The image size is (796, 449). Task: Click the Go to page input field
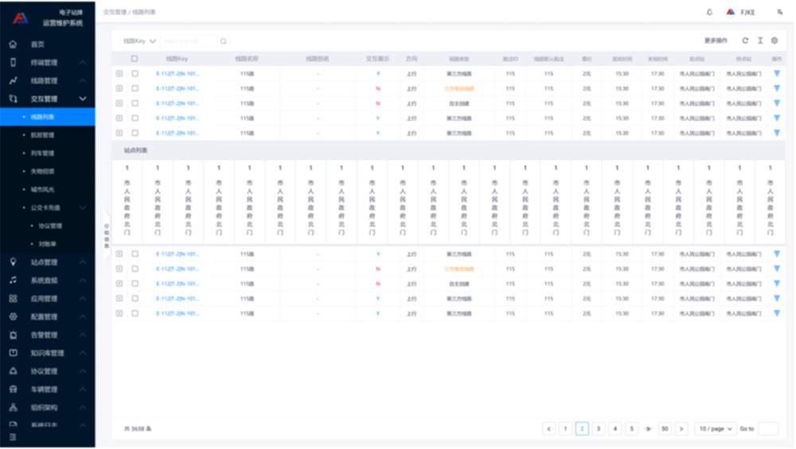(767, 428)
